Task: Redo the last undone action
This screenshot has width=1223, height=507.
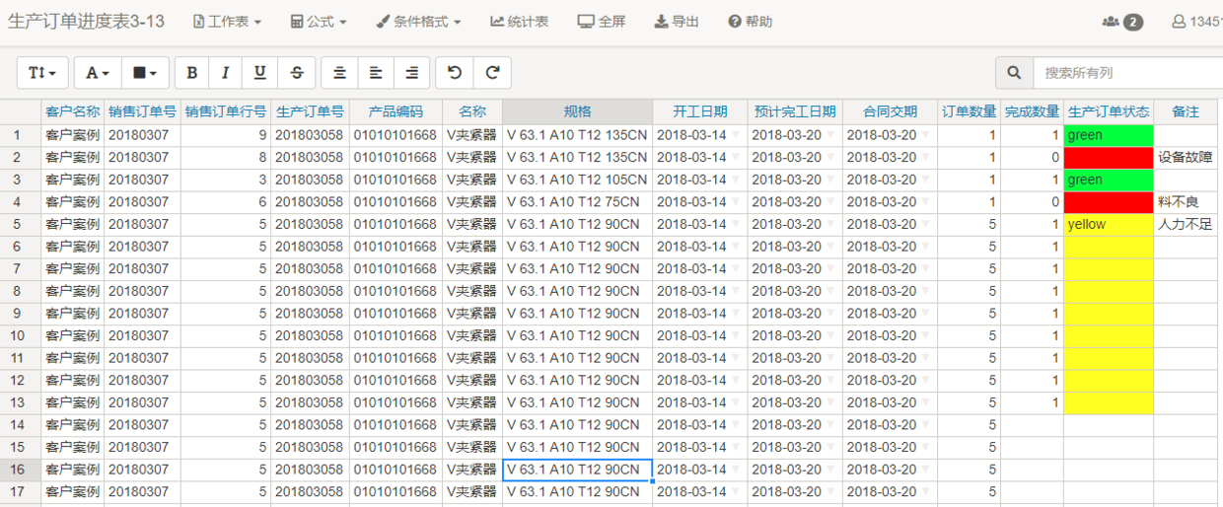Action: [x=492, y=73]
